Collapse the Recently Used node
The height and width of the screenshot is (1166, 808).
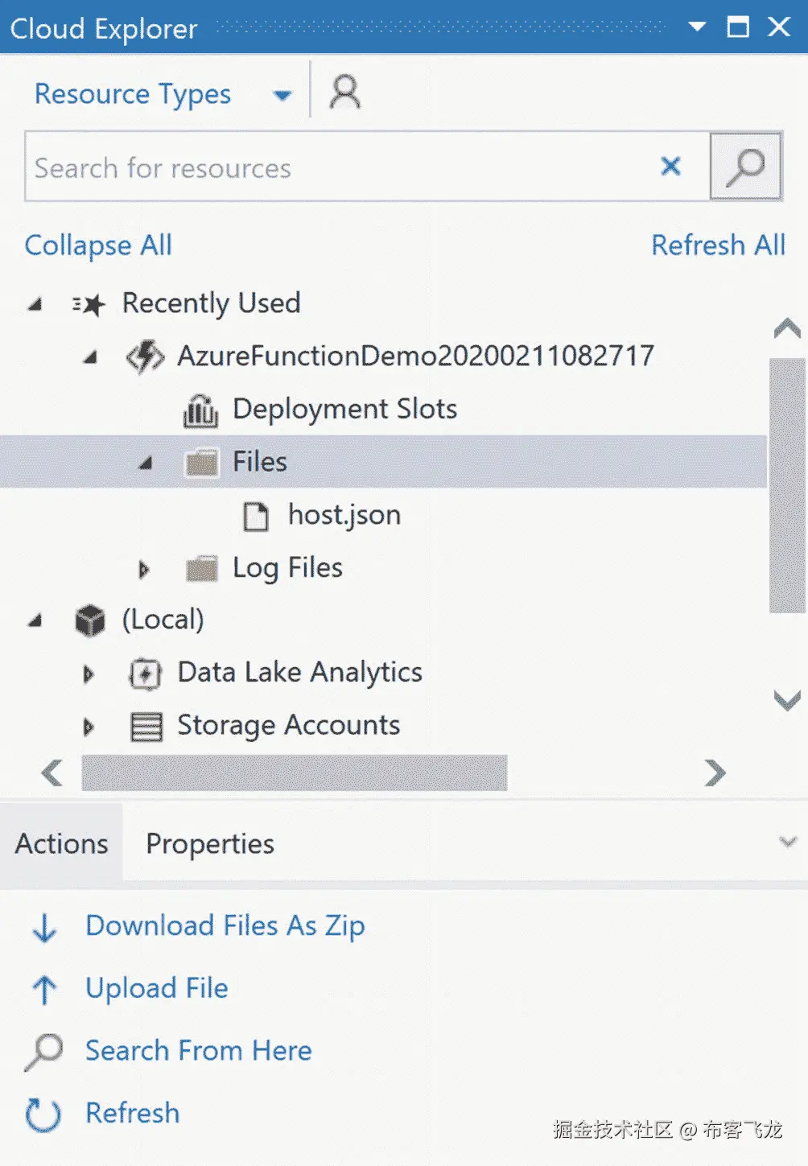35,304
